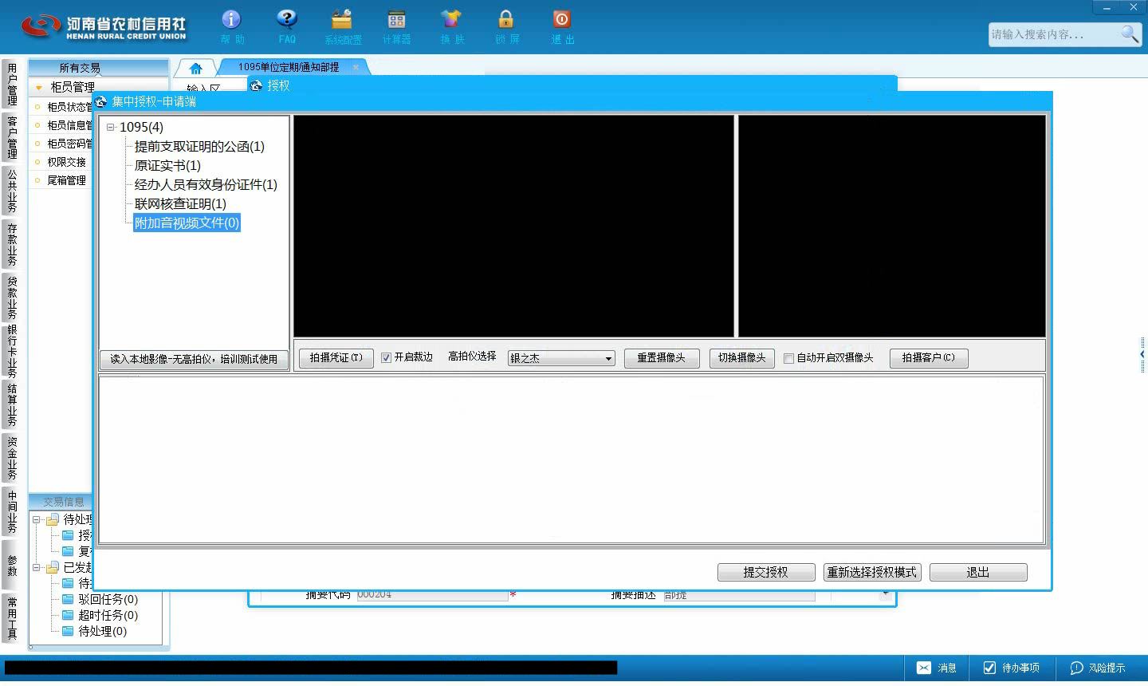Screen dimensions: 1148x686
Task: Click the 拍摄凭证(T) button
Action: tap(336, 358)
